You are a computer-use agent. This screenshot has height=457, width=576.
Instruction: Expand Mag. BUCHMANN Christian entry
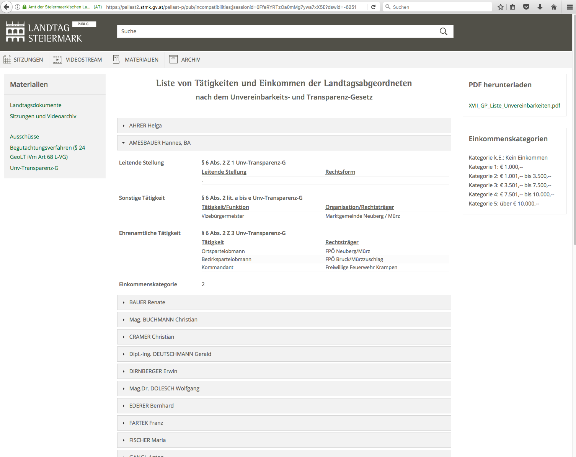pos(284,320)
